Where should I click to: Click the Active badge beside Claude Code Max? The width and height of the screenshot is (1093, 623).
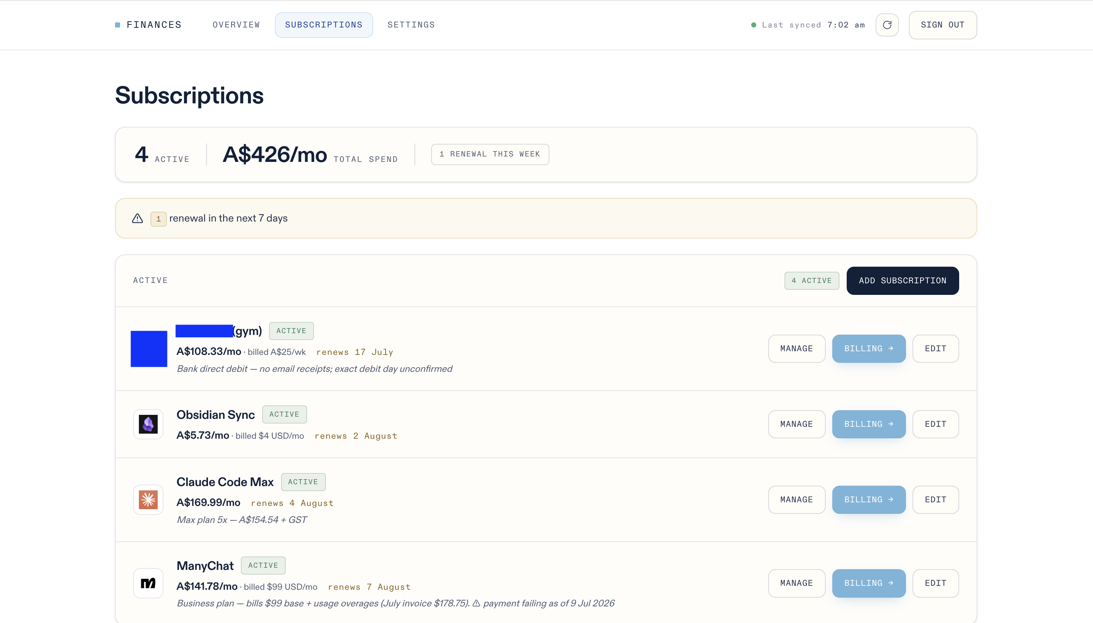303,482
